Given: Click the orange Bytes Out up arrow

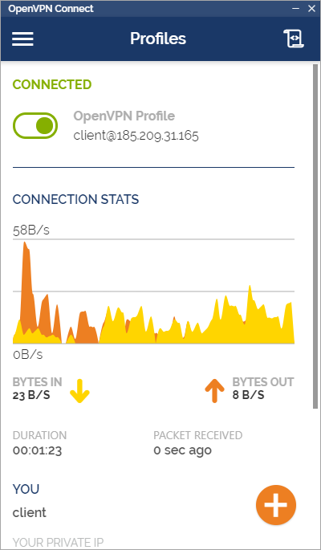Looking at the screenshot, I should 214,391.
